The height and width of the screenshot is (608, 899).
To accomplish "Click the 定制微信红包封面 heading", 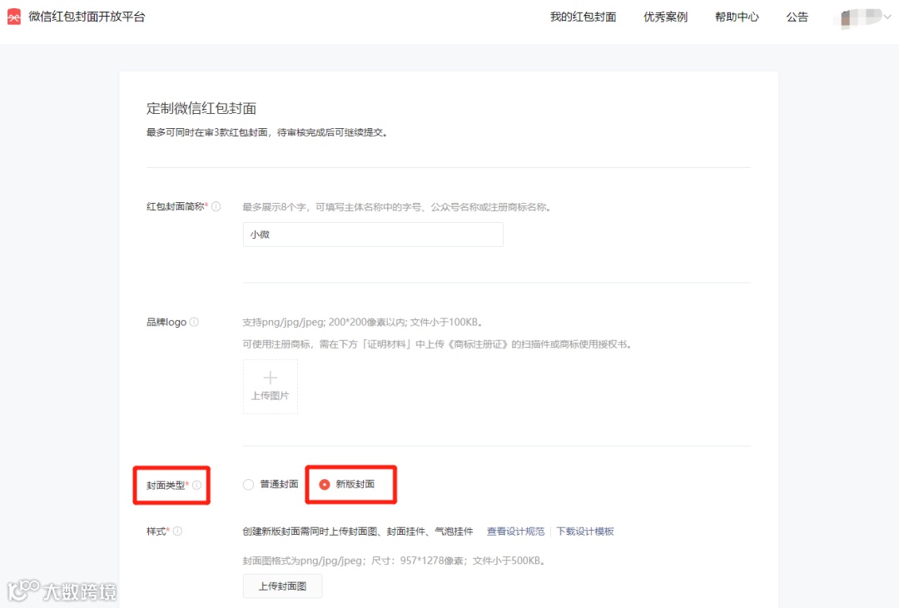I will tap(201, 108).
